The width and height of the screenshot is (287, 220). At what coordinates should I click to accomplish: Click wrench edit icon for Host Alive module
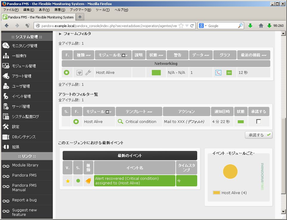pyautogui.click(x=88, y=72)
